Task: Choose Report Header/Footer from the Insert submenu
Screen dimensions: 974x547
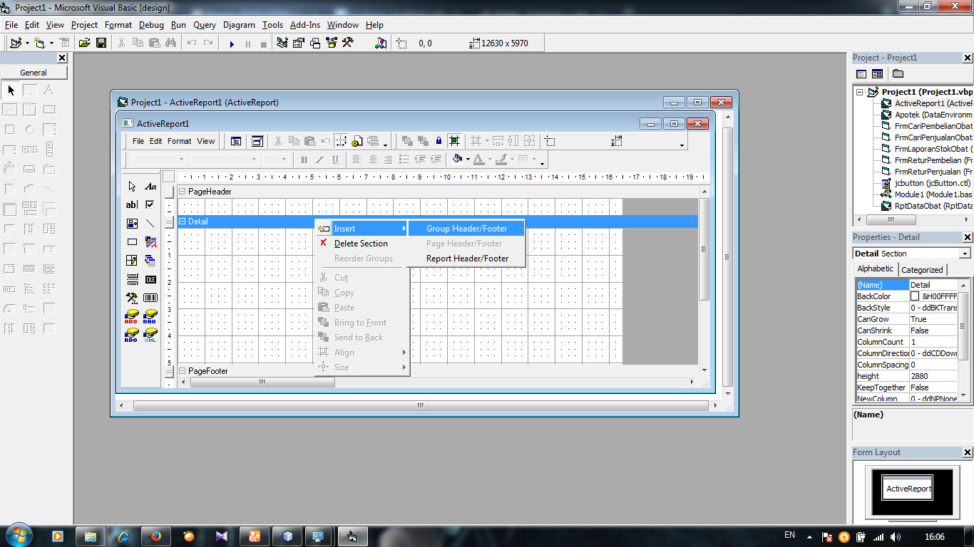Action: (467, 258)
